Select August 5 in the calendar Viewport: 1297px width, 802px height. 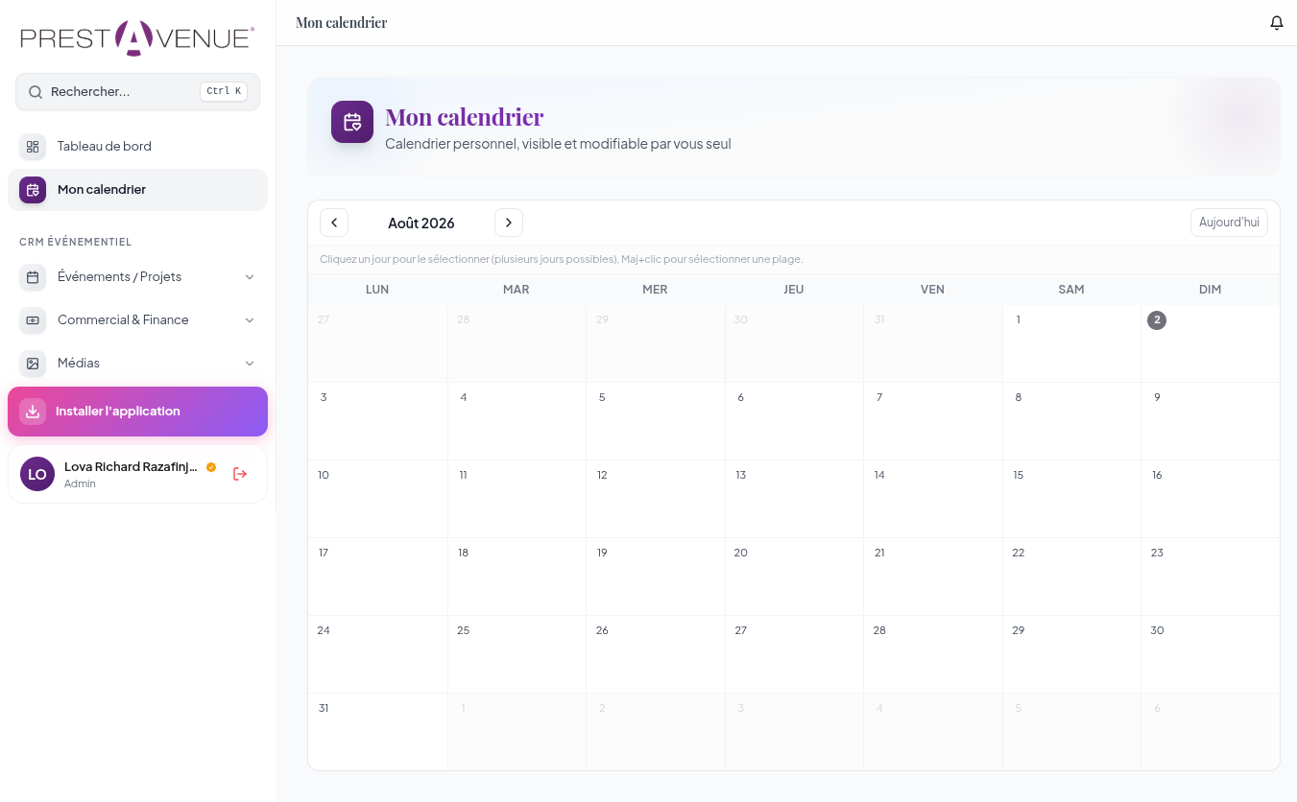coord(655,421)
